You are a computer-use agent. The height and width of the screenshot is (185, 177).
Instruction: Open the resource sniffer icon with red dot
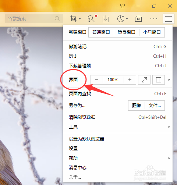pyautogui.click(x=91, y=19)
